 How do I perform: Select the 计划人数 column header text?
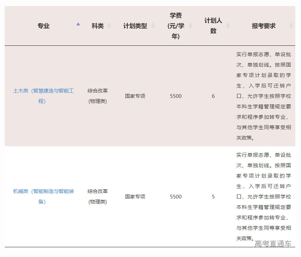(213, 26)
